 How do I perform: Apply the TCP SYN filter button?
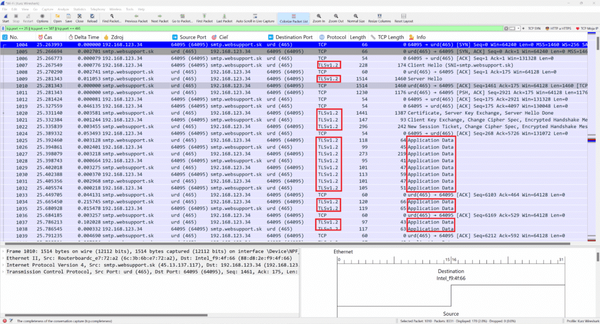[534, 29]
